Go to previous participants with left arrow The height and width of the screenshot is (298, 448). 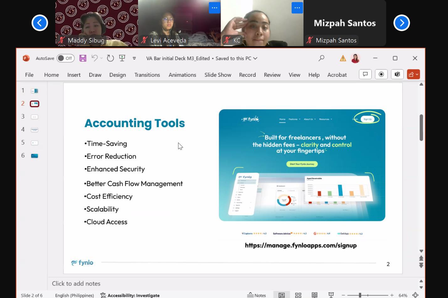click(40, 23)
